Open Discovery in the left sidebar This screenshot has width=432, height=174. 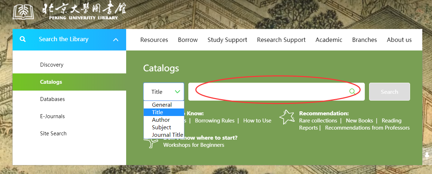click(x=69, y=65)
